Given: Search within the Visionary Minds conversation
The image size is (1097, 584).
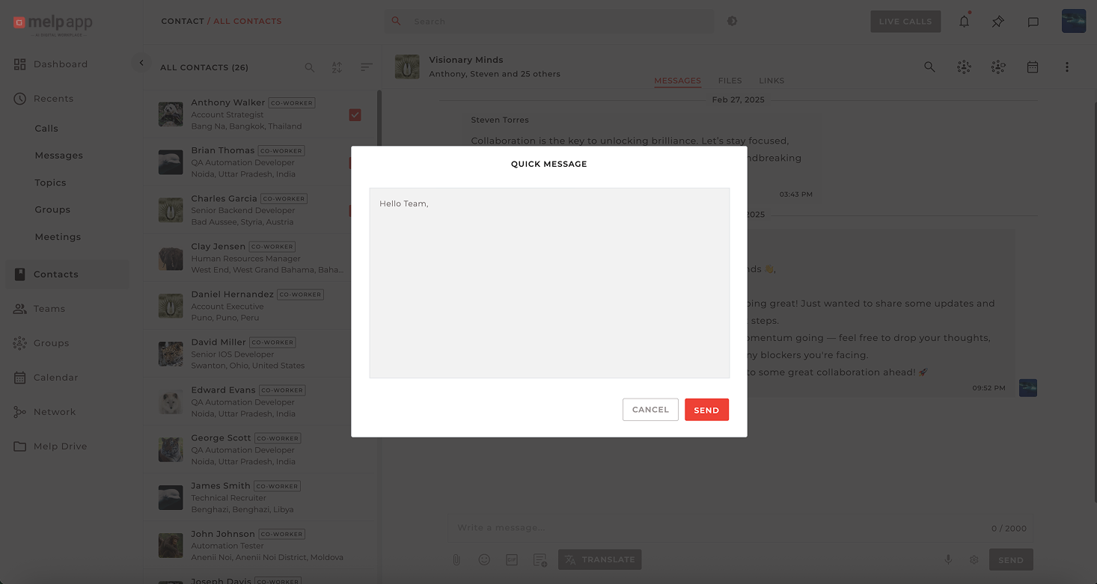Looking at the screenshot, I should (929, 67).
